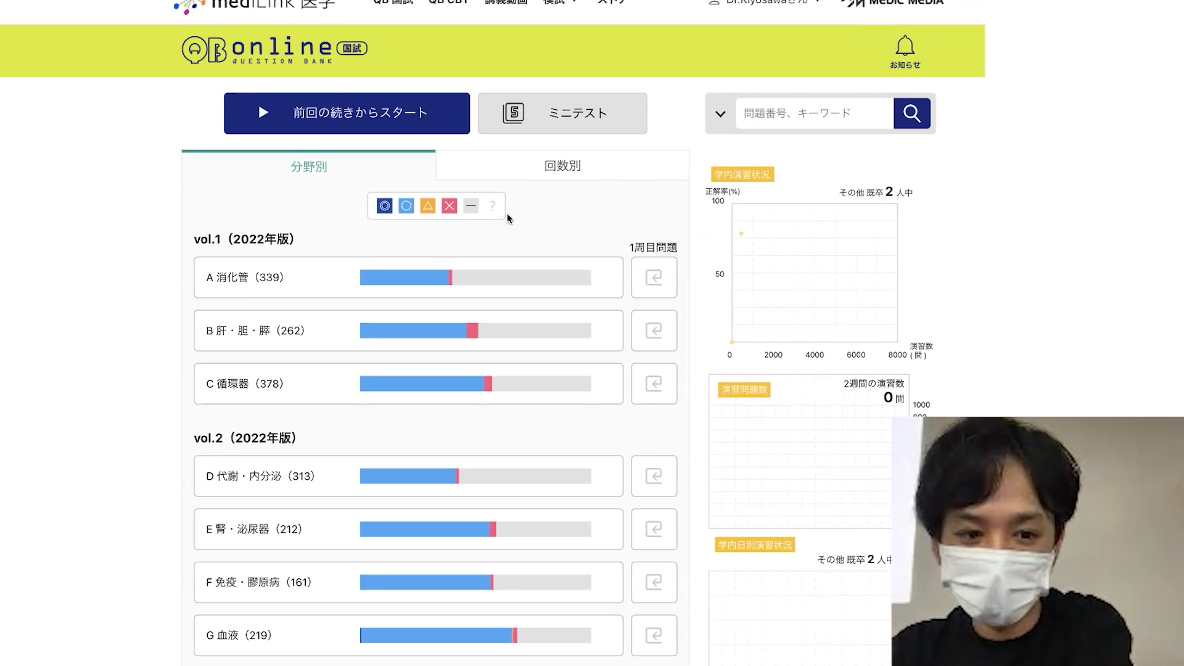Click the magnifying glass search button
The image size is (1184, 666).
[911, 113]
